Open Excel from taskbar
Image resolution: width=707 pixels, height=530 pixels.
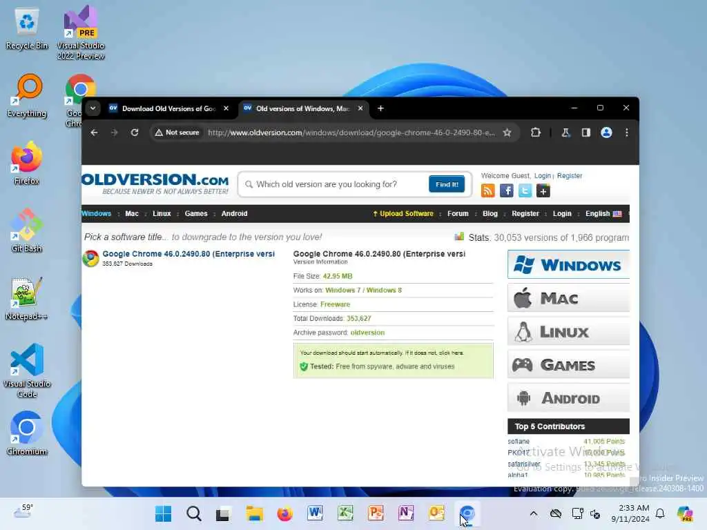345,513
